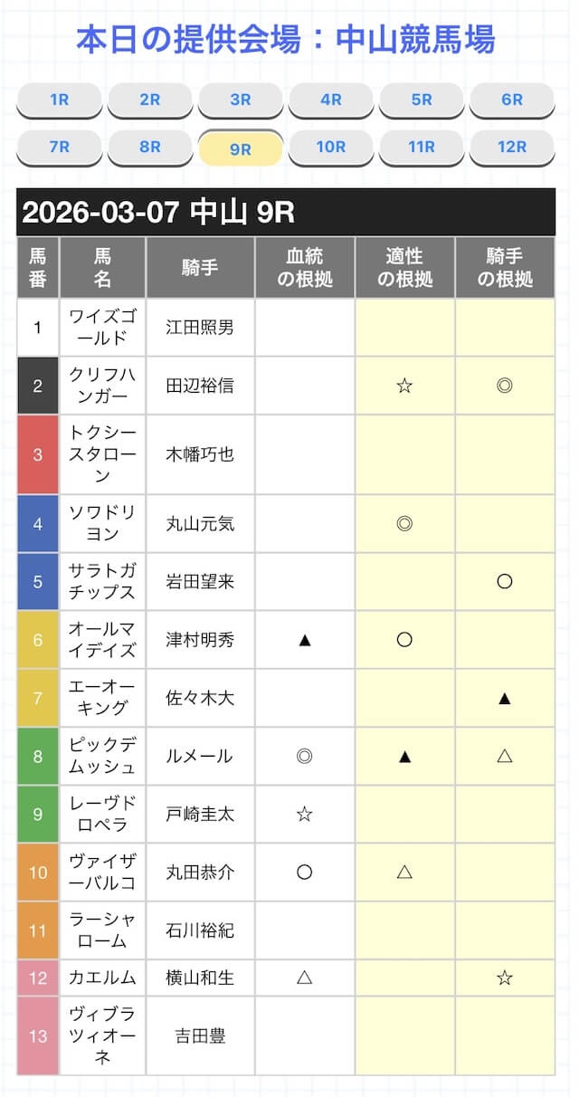Click jockey name ルメール
579x1097 pixels.
click(200, 756)
